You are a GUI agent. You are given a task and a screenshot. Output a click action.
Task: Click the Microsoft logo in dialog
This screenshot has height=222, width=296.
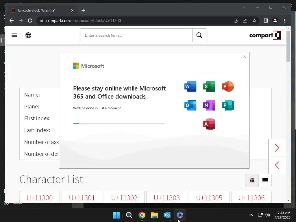point(88,66)
